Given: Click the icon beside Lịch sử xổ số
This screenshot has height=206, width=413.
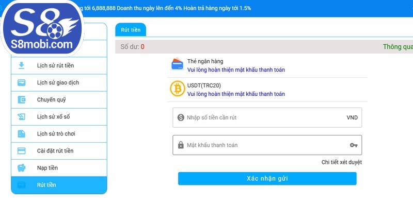Looking at the screenshot, I should (22, 117).
